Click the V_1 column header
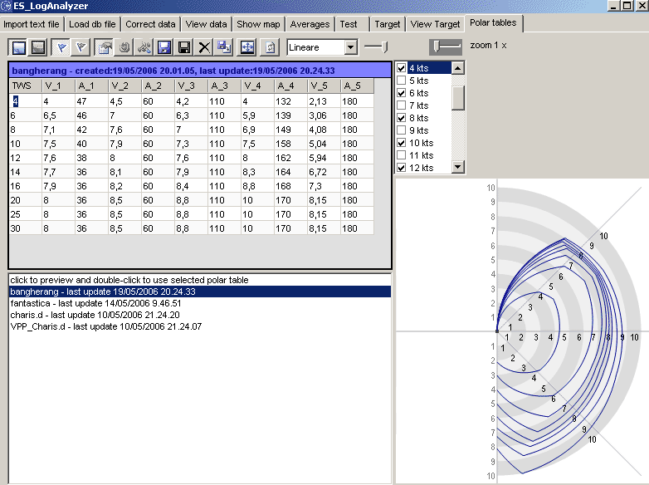This screenshot has height=485, width=649. tap(58, 86)
